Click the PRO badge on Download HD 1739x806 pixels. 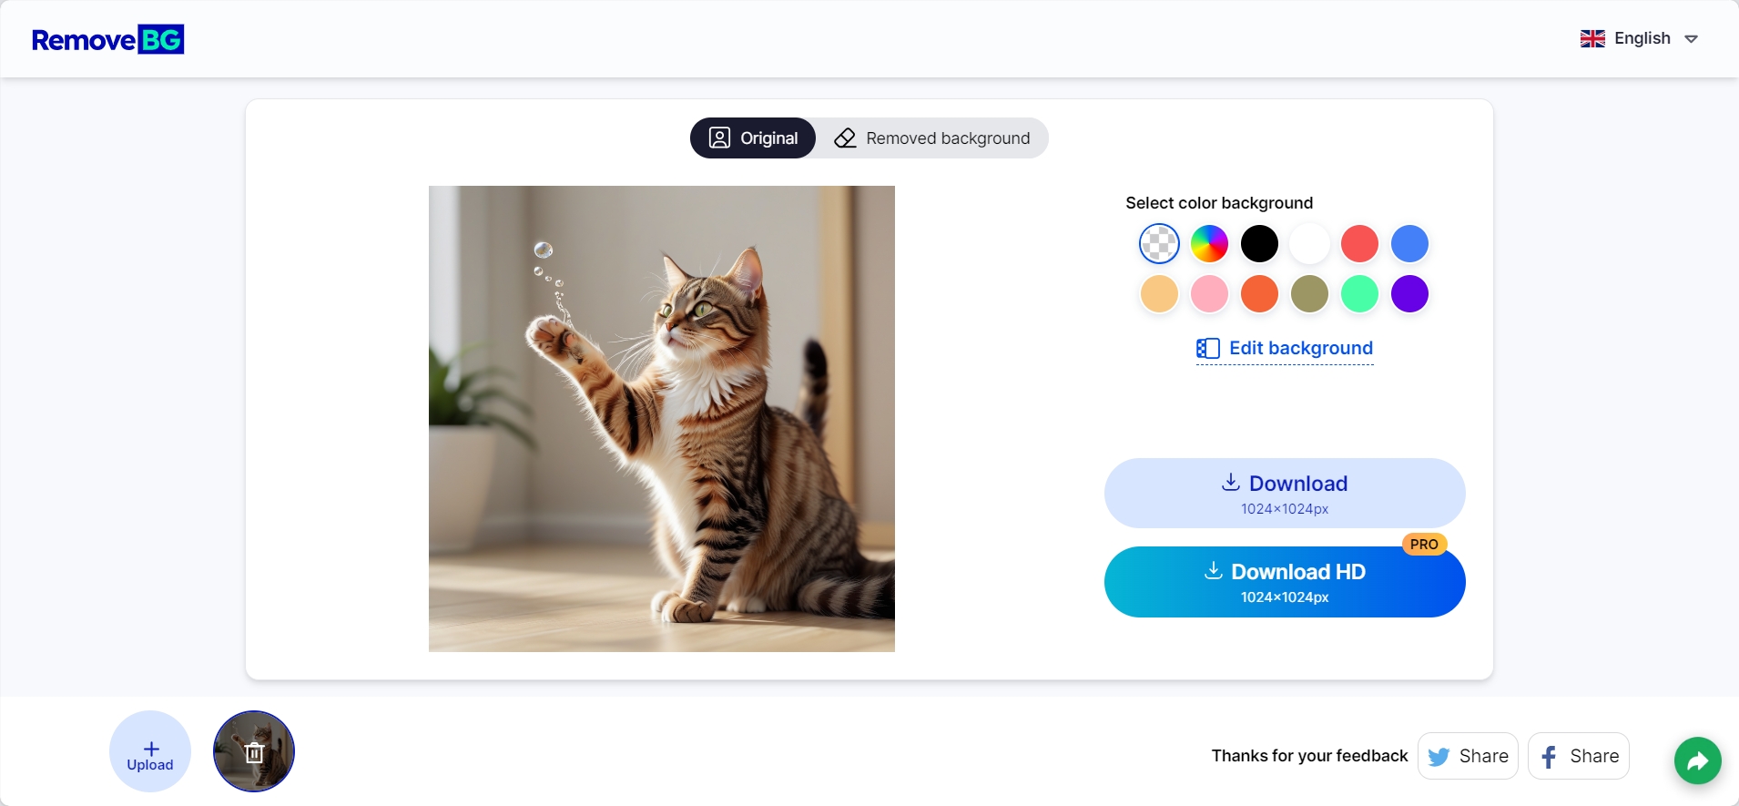(1424, 544)
